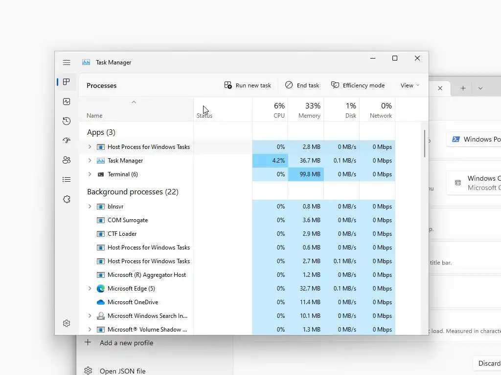The height and width of the screenshot is (375, 501).
Task: Sort processes by Memory column
Action: click(306, 109)
